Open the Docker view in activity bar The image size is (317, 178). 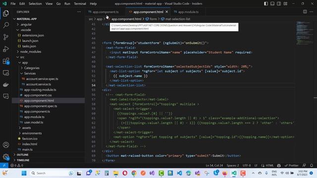click(6, 85)
